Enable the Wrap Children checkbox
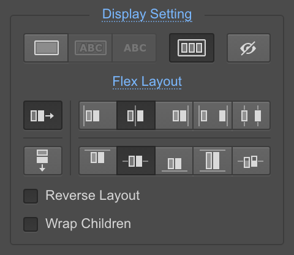 click(x=31, y=224)
